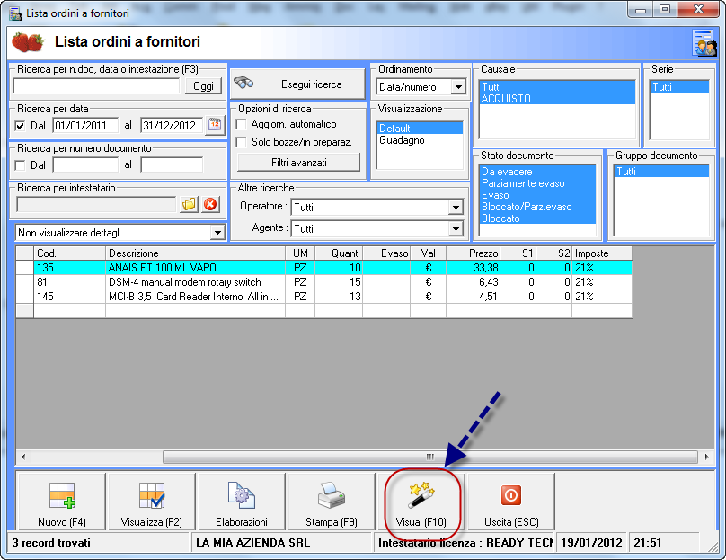
Task: Select Guadagno in Visualizzazione list
Action: coord(401,141)
